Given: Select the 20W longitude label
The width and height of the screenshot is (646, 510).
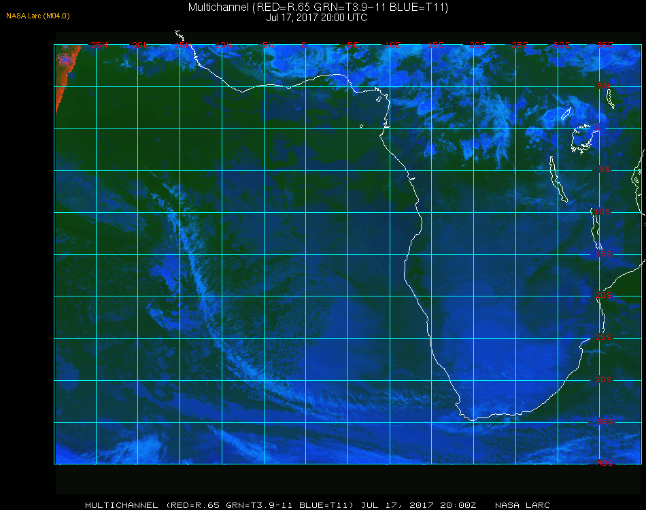Looking at the screenshot, I should click(141, 45).
